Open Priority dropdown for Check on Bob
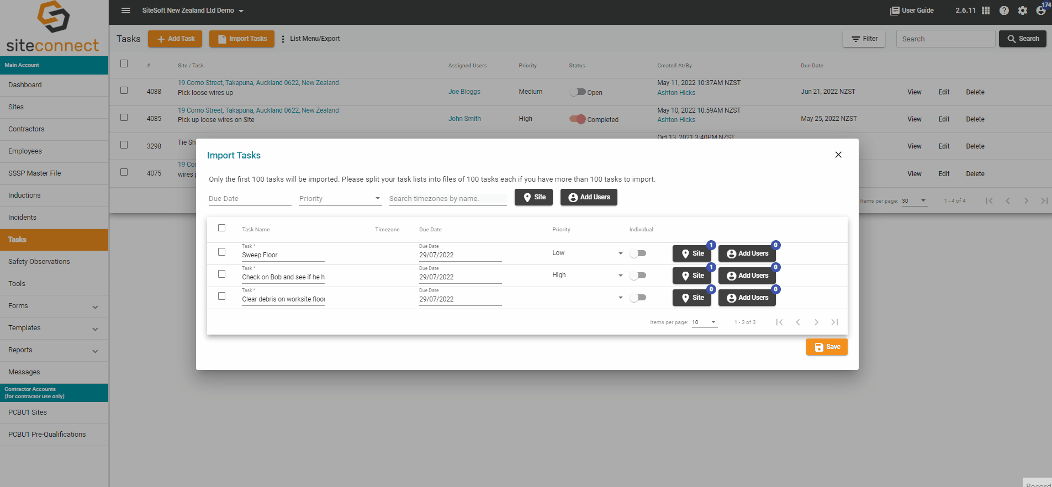 [588, 276]
